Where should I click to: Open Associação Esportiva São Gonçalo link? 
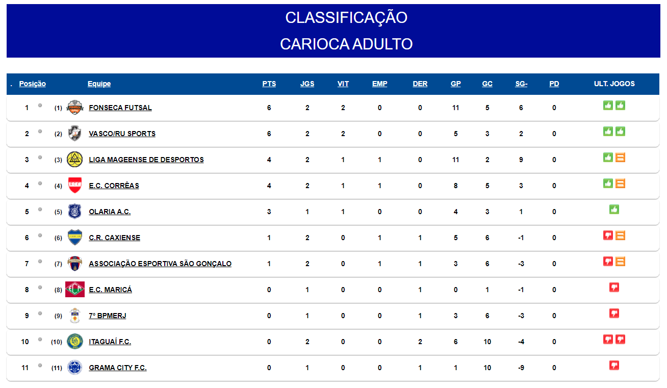160,264
